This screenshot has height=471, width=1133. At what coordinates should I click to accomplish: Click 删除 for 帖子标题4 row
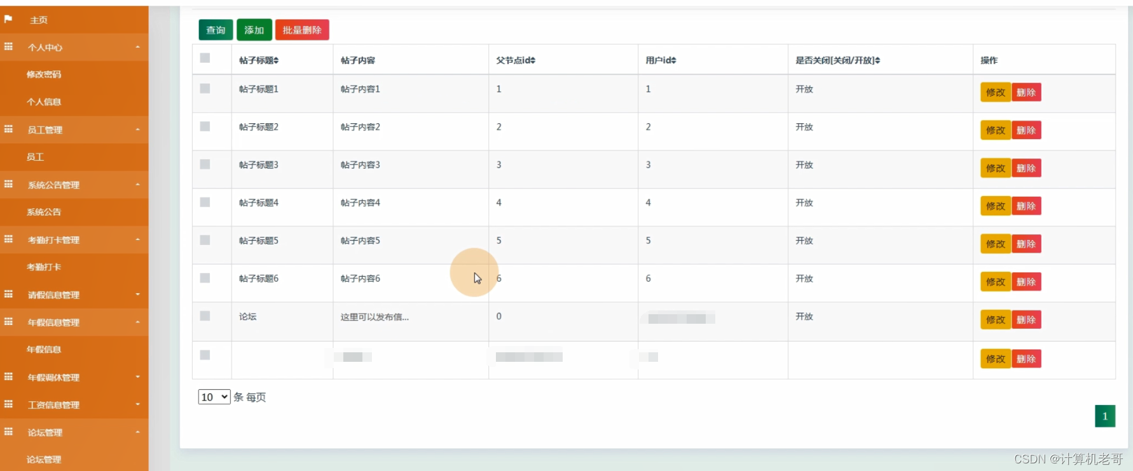[x=1026, y=206]
